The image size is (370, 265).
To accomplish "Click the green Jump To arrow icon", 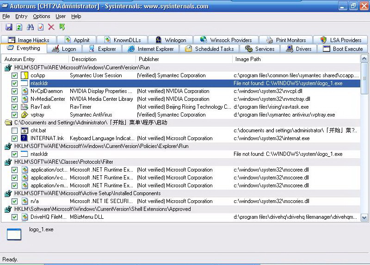I will coord(62,28).
